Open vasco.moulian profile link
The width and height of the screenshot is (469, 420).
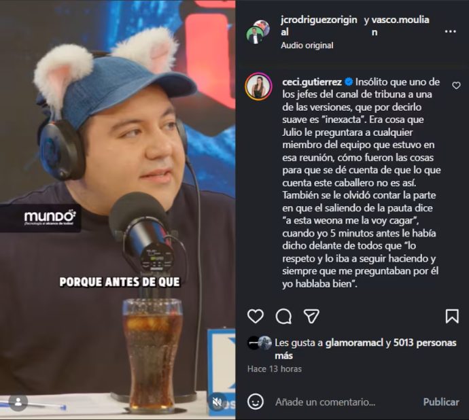point(400,26)
